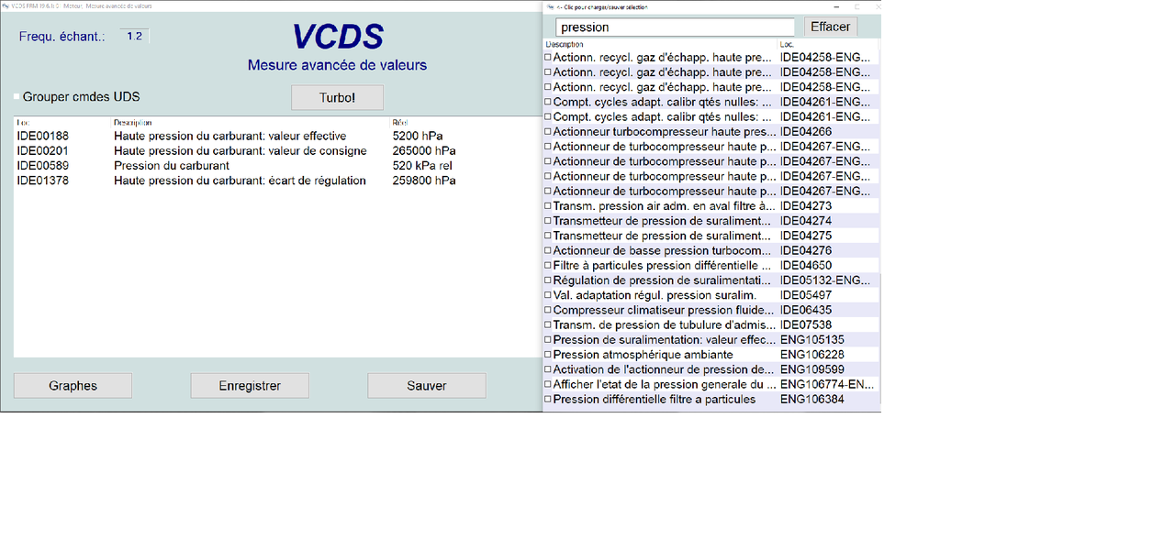Click 'Afficher l'etat de la pression generale du...' row
Viewport: 1175px width, 550px height.
711,384
